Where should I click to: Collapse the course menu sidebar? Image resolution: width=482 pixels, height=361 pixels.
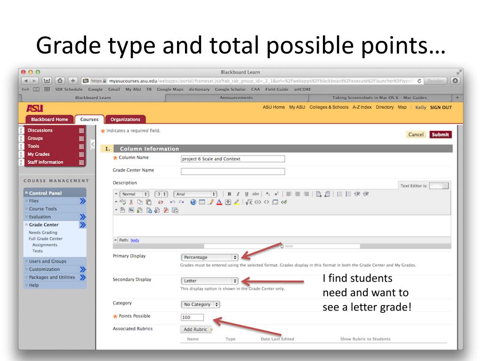coord(93,144)
